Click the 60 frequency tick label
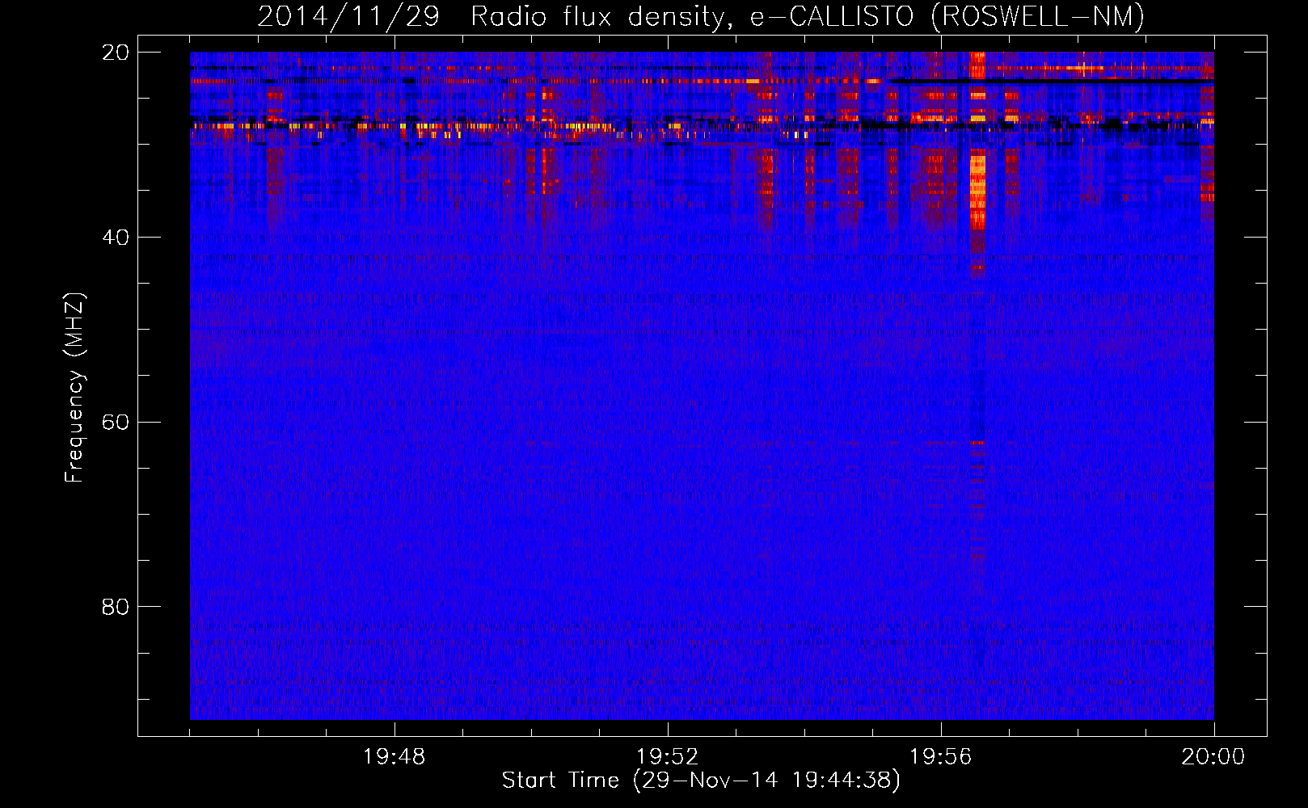The image size is (1308, 808). click(x=116, y=423)
